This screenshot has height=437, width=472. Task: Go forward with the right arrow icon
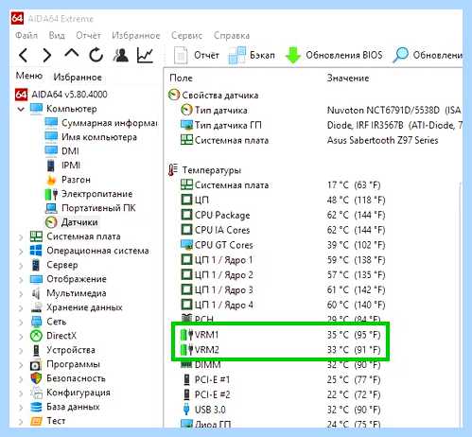tap(47, 56)
